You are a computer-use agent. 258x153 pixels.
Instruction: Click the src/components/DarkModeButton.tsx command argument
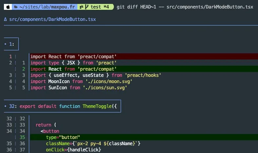[210, 7]
